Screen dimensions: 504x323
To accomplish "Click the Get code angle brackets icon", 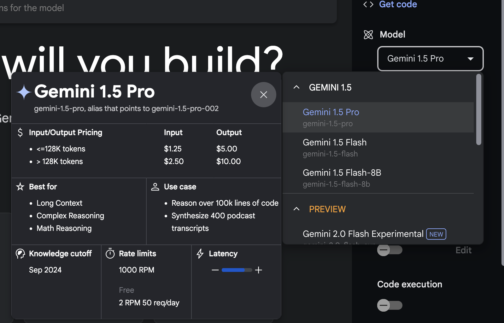I will (368, 4).
